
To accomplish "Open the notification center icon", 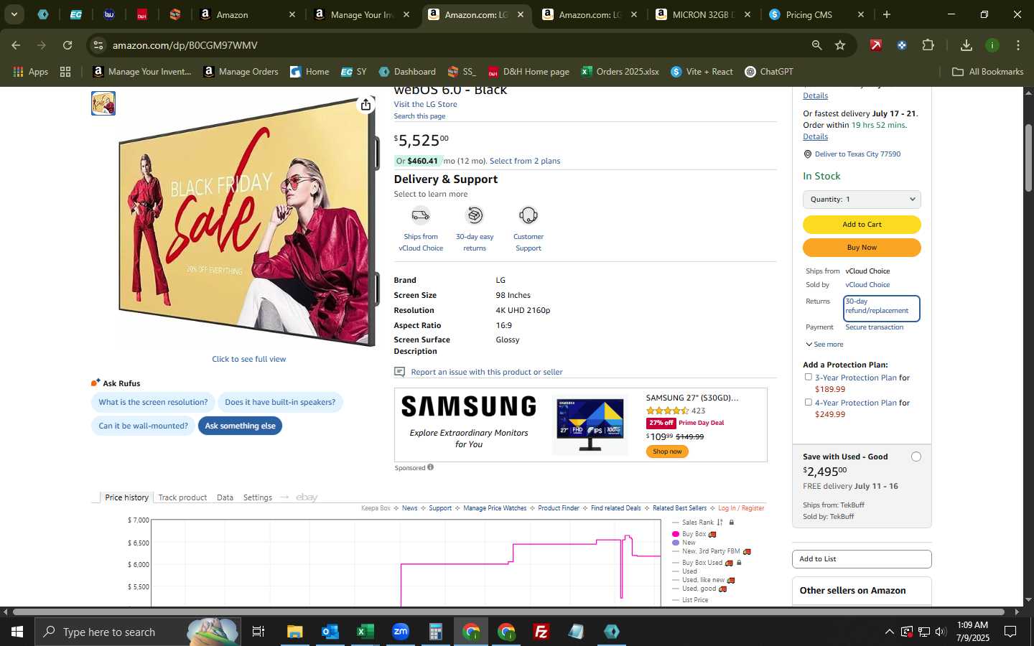I will click(x=1010, y=632).
